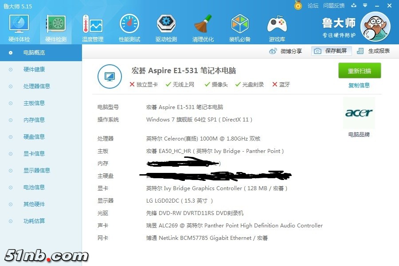This screenshot has width=399, height=266.
Task: Share via 微博分享 Weibo button
Action: tap(286, 51)
